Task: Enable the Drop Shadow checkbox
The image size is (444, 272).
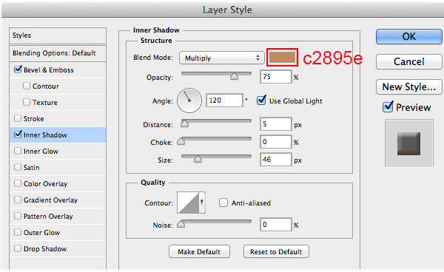Action: pyautogui.click(x=18, y=248)
